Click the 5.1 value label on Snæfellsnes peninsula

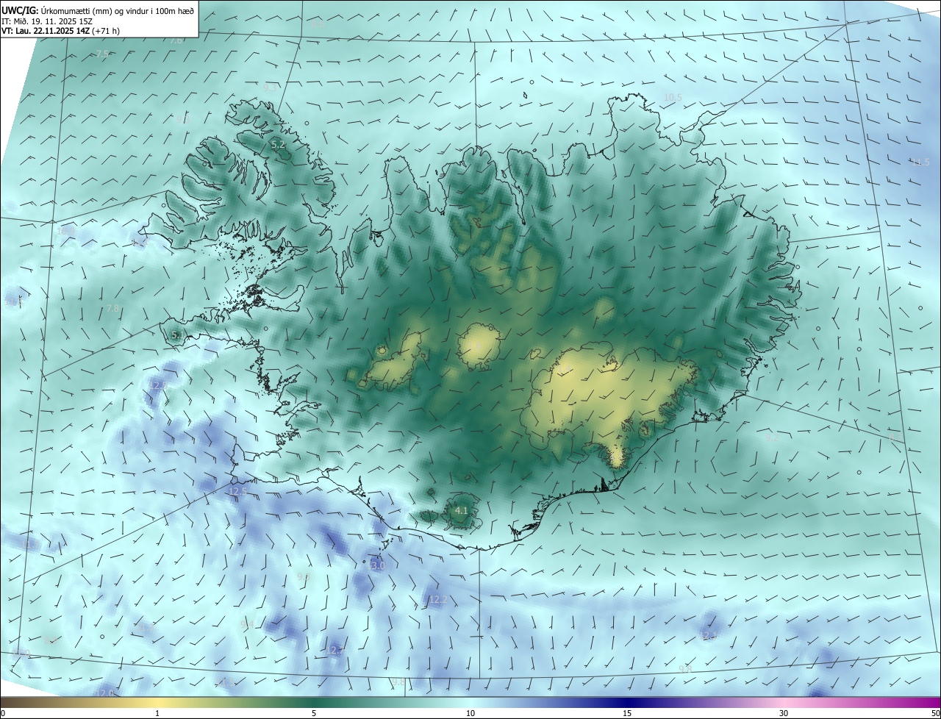coord(178,335)
